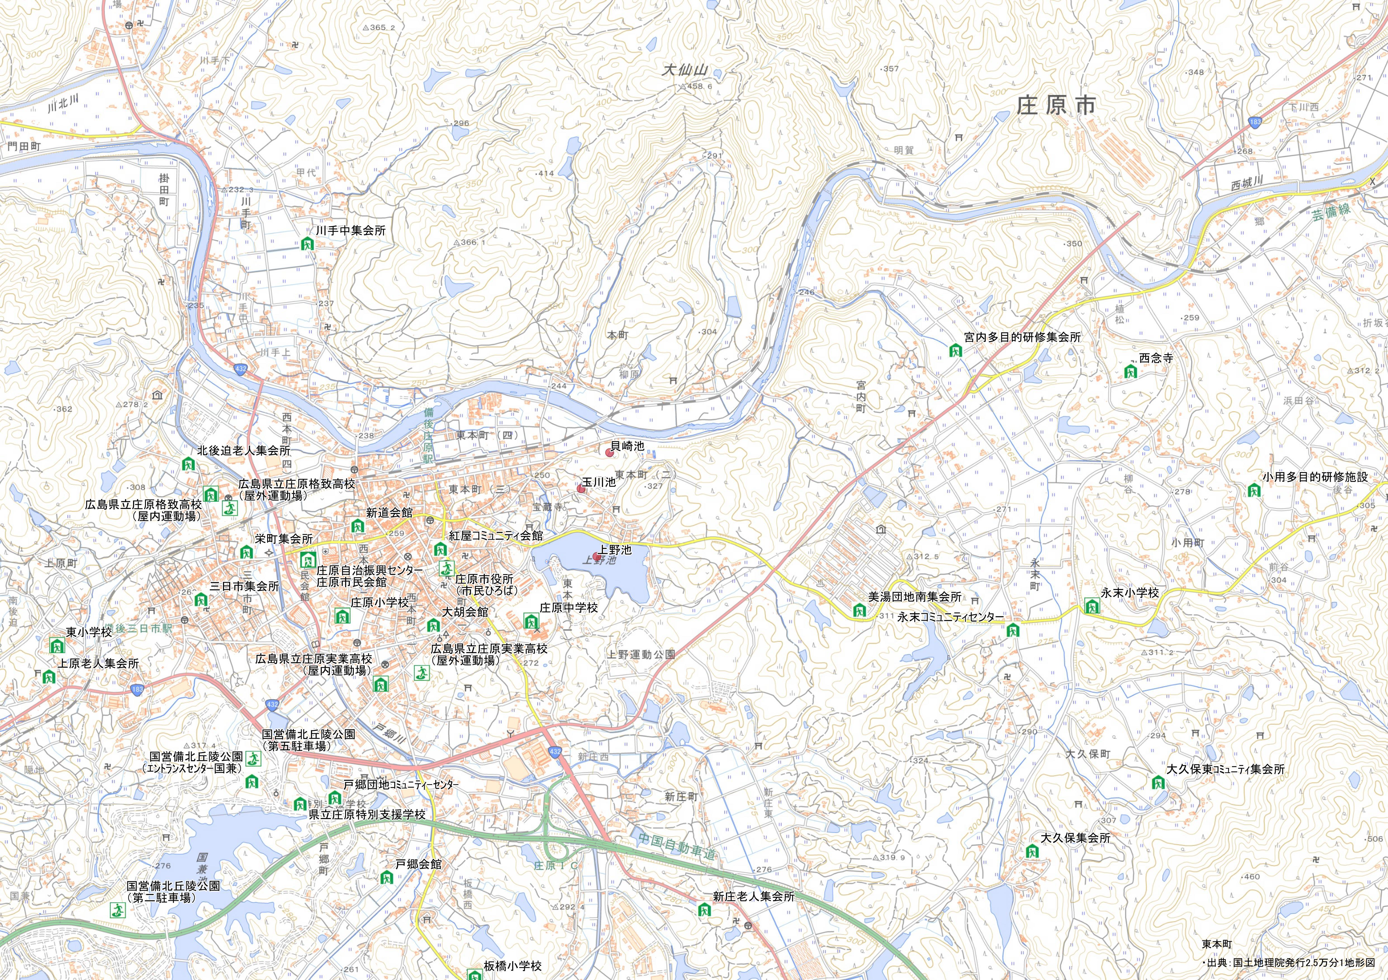Click the 新庄老人集会所 shelter icon
Image resolution: width=1388 pixels, height=980 pixels.
[x=704, y=909]
